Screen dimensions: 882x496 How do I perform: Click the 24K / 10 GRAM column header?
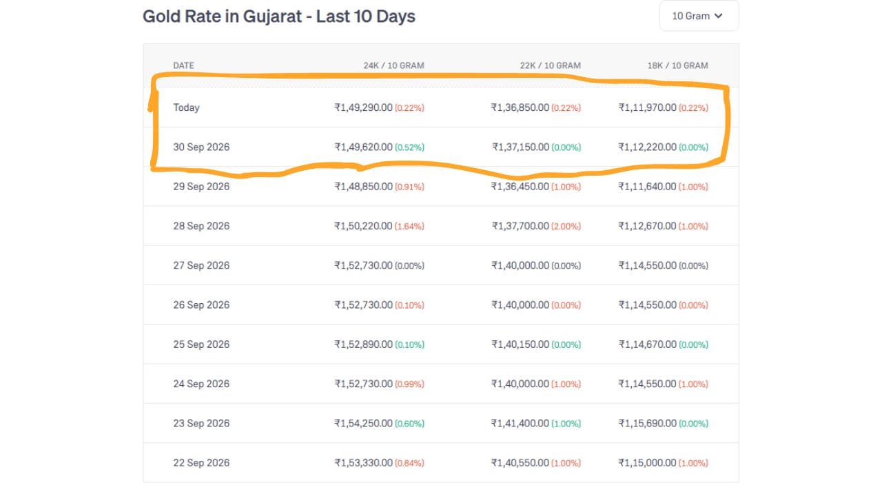(x=394, y=65)
